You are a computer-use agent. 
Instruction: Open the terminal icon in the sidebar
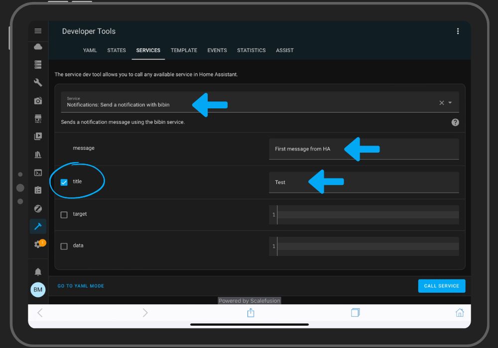coord(38,173)
